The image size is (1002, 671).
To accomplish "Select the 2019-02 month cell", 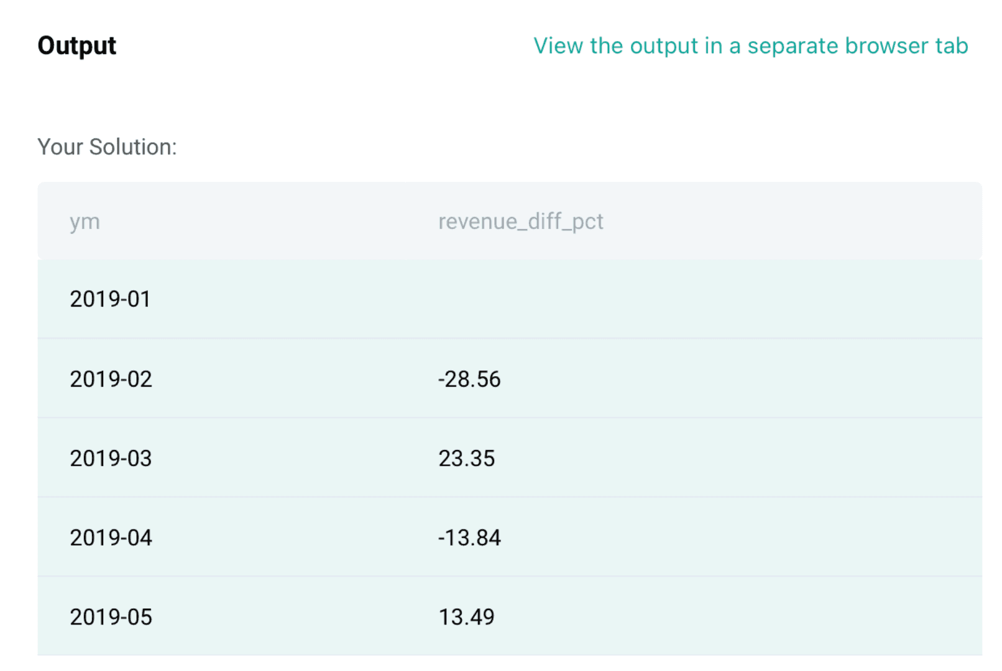I will tap(111, 379).
